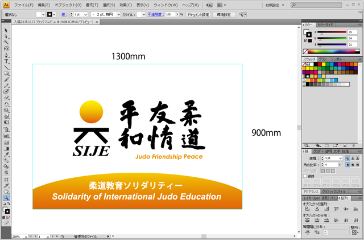
Task: Select the Eyedropper tool
Action: tap(6, 154)
